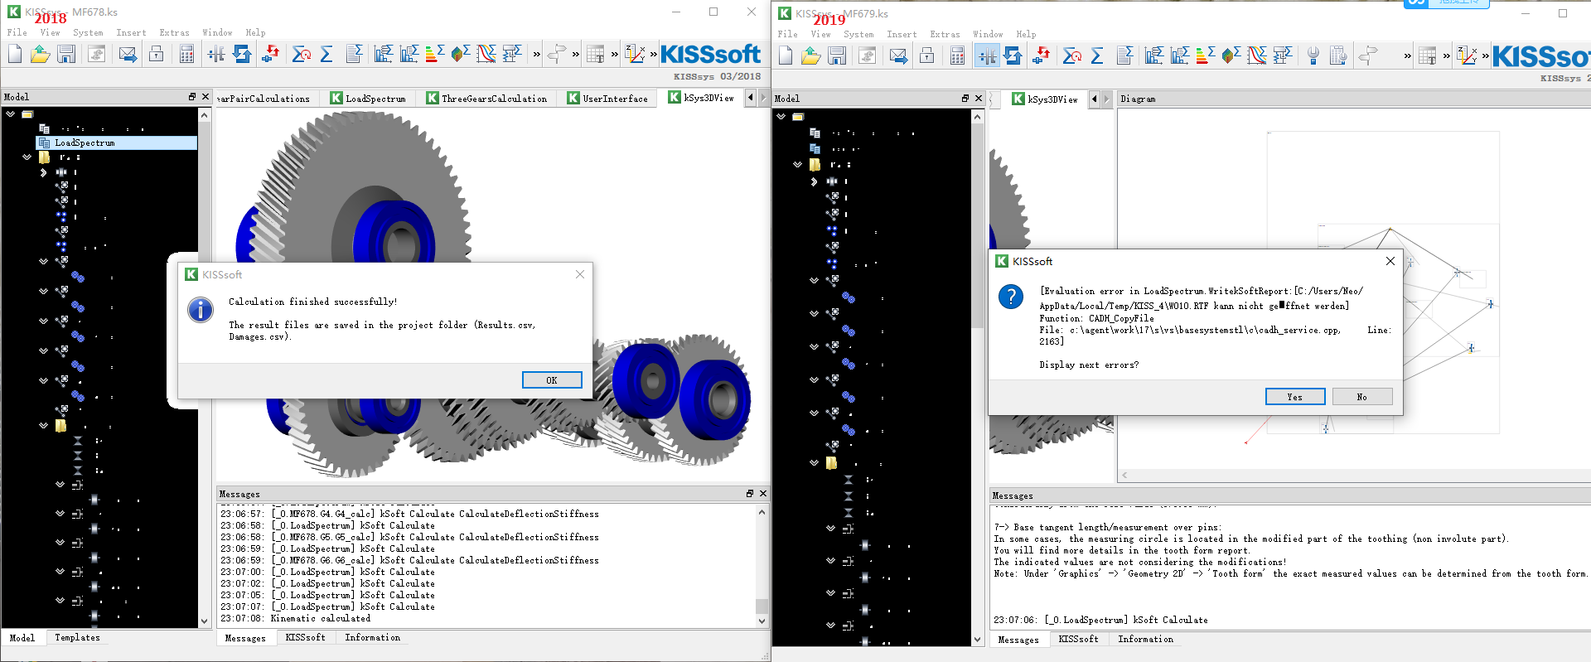This screenshot has width=1591, height=662.
Task: Click blue refresh arrows icon in MF678 toolbar
Action: pyautogui.click(x=242, y=55)
